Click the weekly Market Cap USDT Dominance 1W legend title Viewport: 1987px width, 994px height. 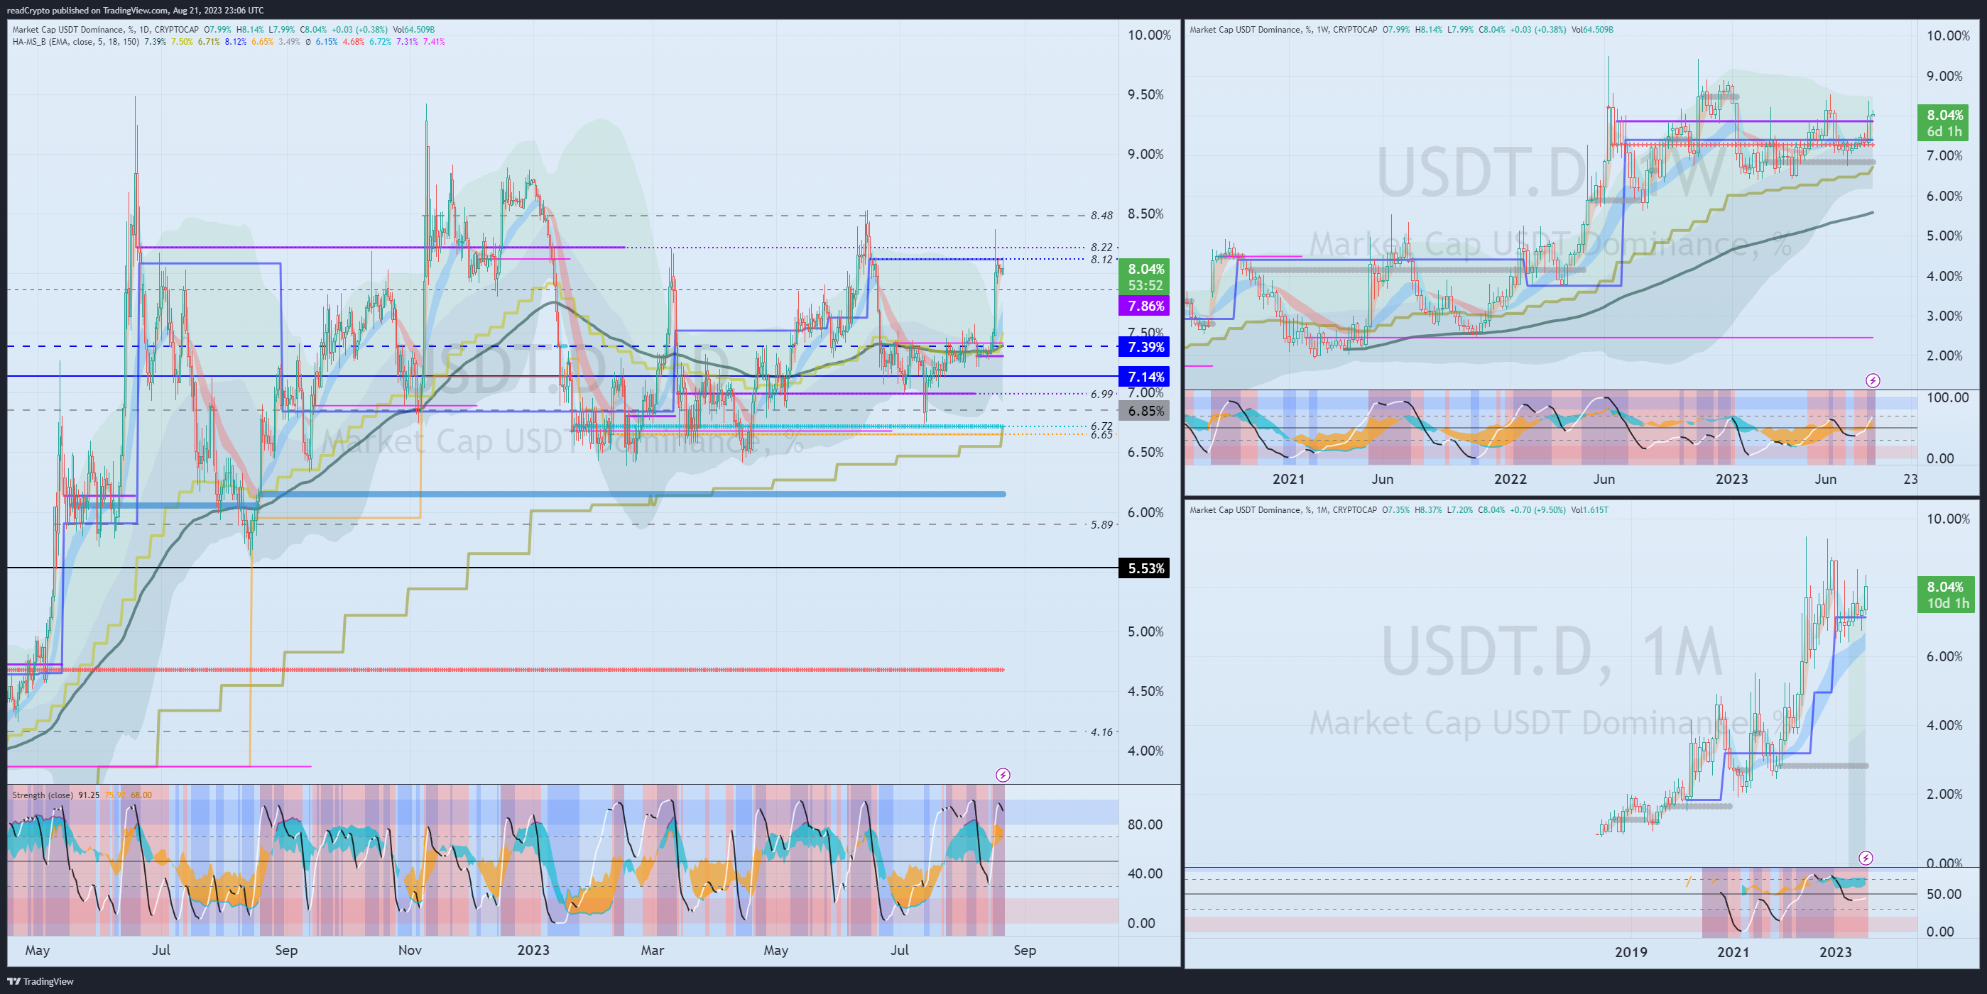tap(1283, 29)
